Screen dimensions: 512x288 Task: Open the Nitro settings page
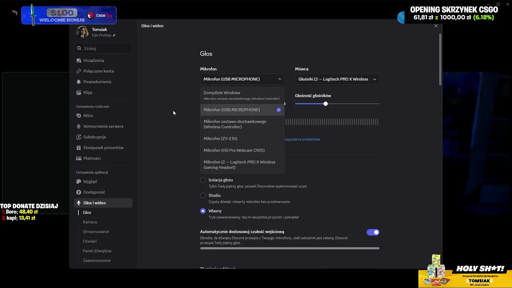point(103,116)
